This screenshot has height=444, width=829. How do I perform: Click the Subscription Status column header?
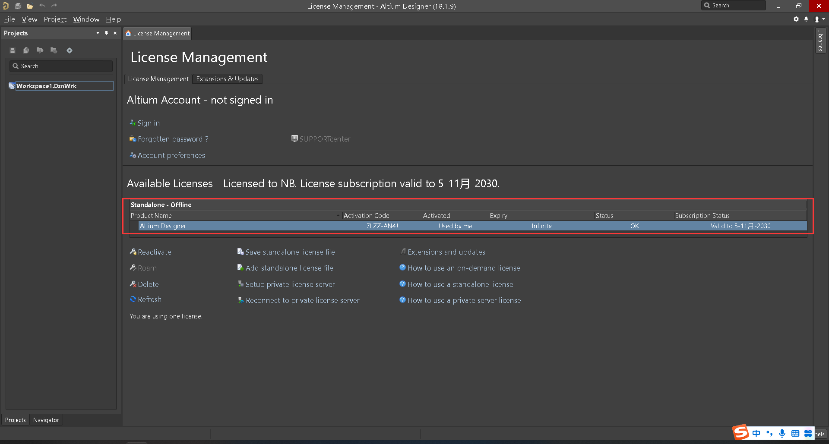(740, 216)
